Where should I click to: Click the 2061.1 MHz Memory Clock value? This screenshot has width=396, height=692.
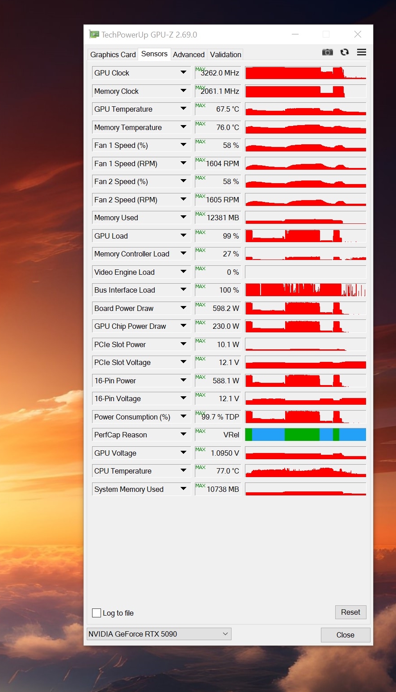coord(218,91)
